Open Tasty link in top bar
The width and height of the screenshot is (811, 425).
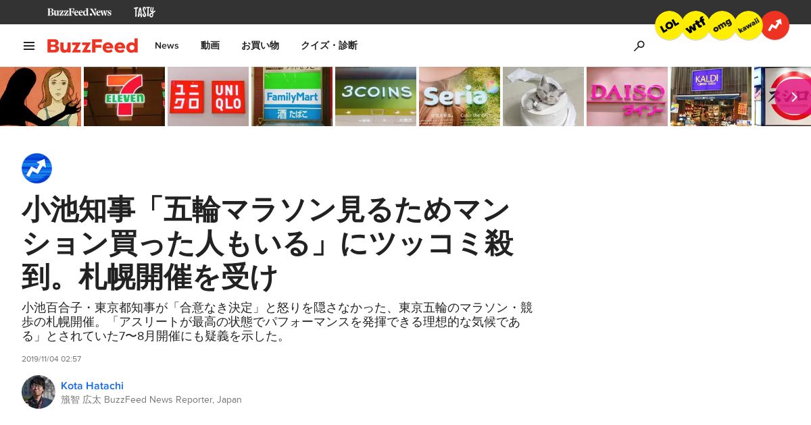144,12
